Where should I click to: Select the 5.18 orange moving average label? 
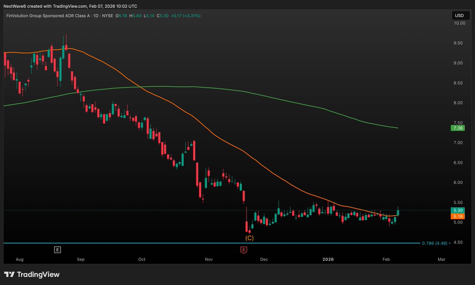[x=458, y=216]
